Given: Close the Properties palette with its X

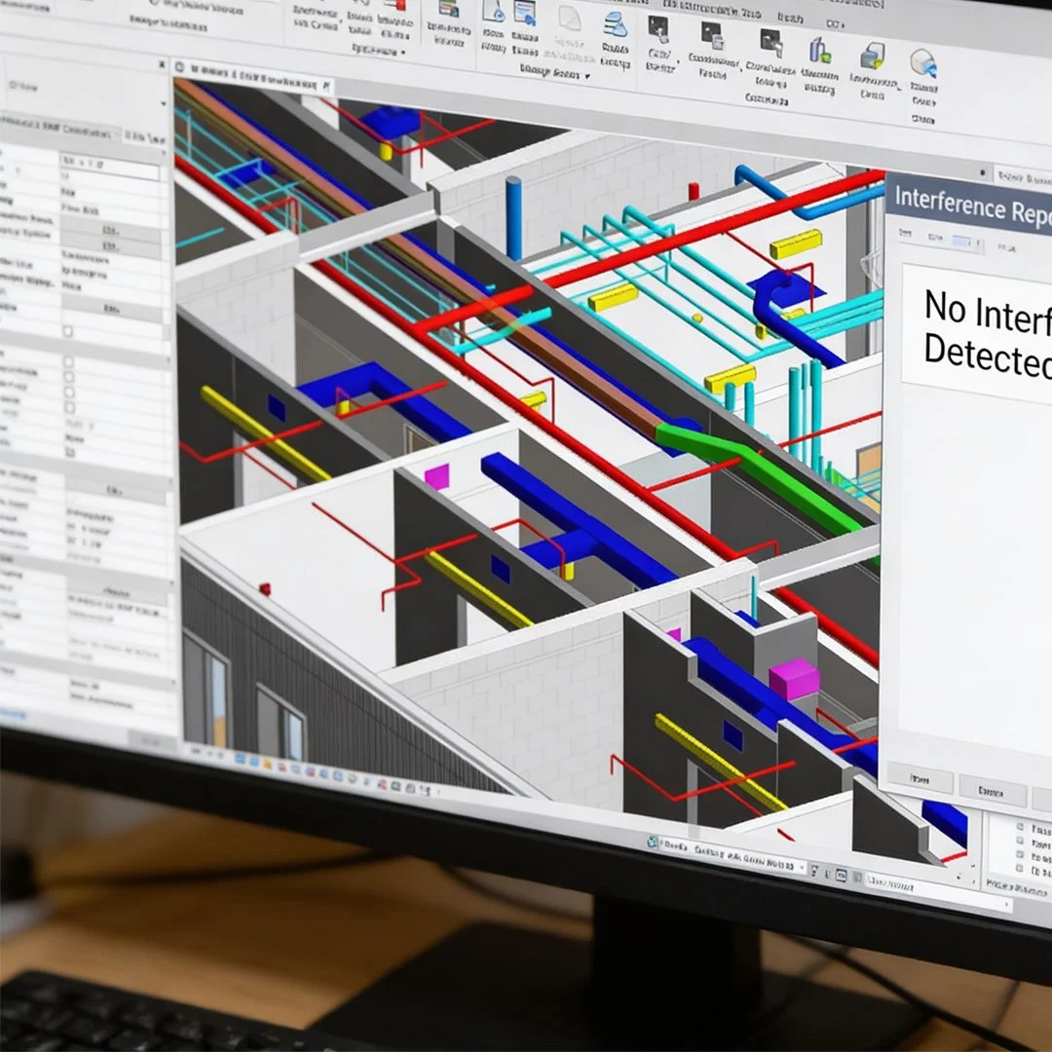Looking at the screenshot, I should tap(162, 64).
